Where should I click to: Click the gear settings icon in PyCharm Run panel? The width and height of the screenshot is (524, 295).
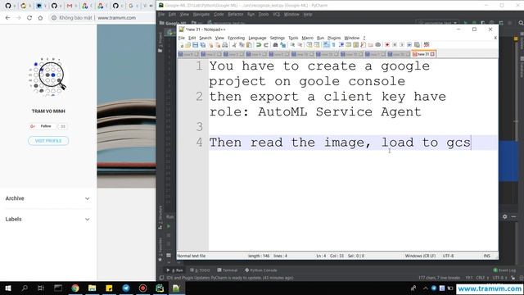click(x=504, y=216)
